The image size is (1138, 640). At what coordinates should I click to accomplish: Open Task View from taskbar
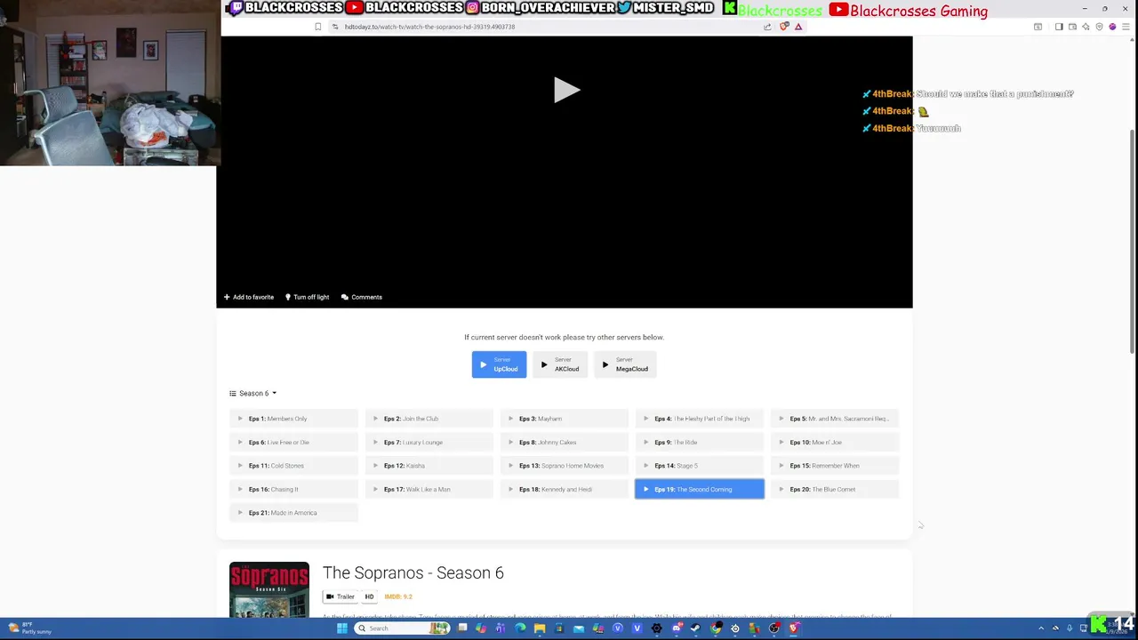[x=462, y=628]
